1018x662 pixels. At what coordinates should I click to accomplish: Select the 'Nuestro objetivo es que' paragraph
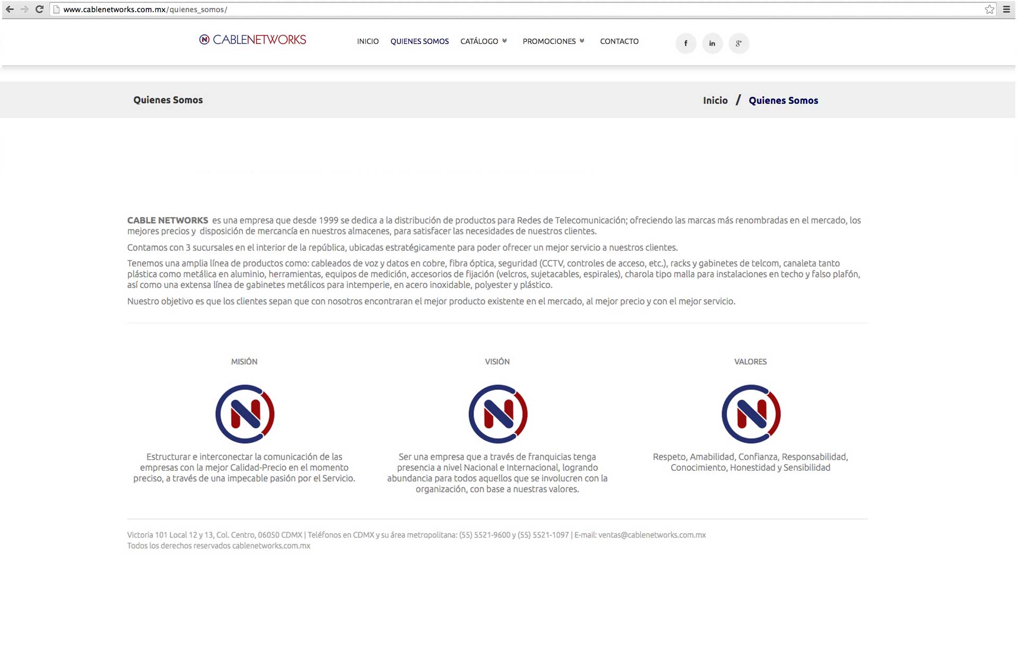(x=431, y=301)
